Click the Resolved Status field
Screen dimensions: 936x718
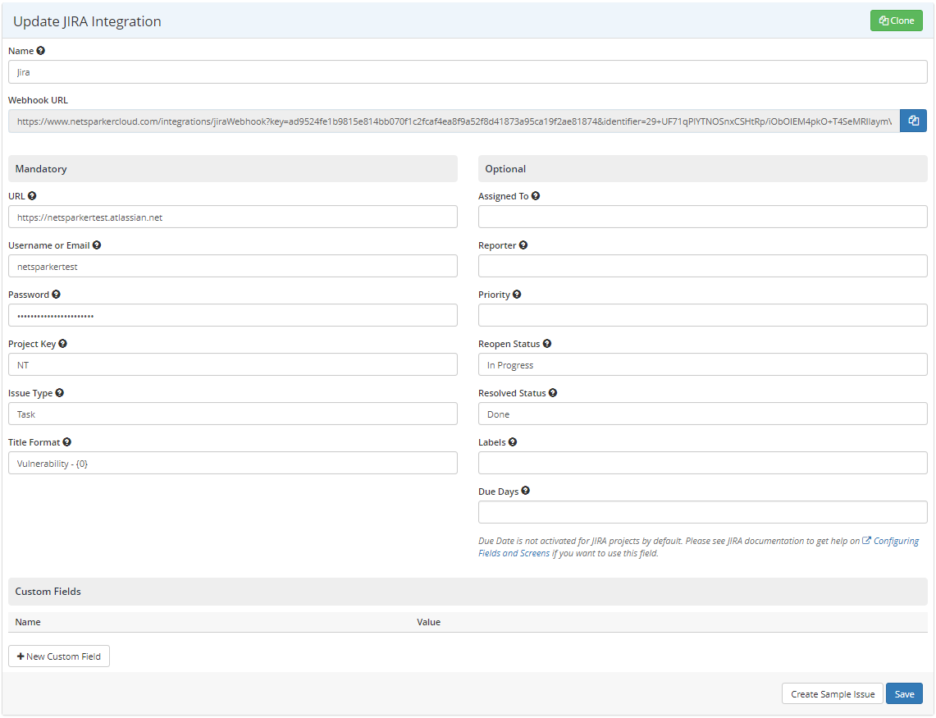[702, 414]
